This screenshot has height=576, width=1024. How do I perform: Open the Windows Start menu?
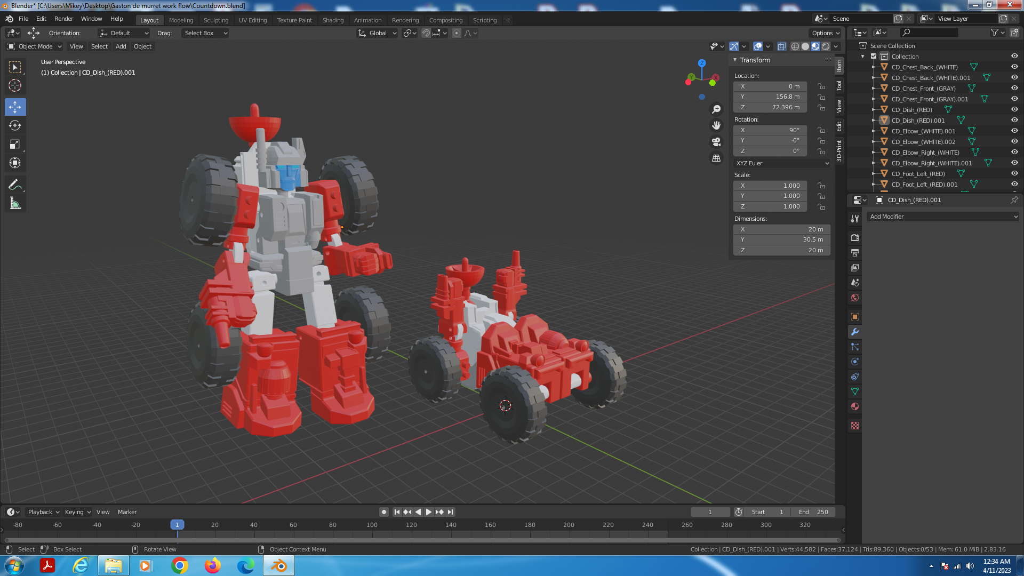pyautogui.click(x=14, y=565)
